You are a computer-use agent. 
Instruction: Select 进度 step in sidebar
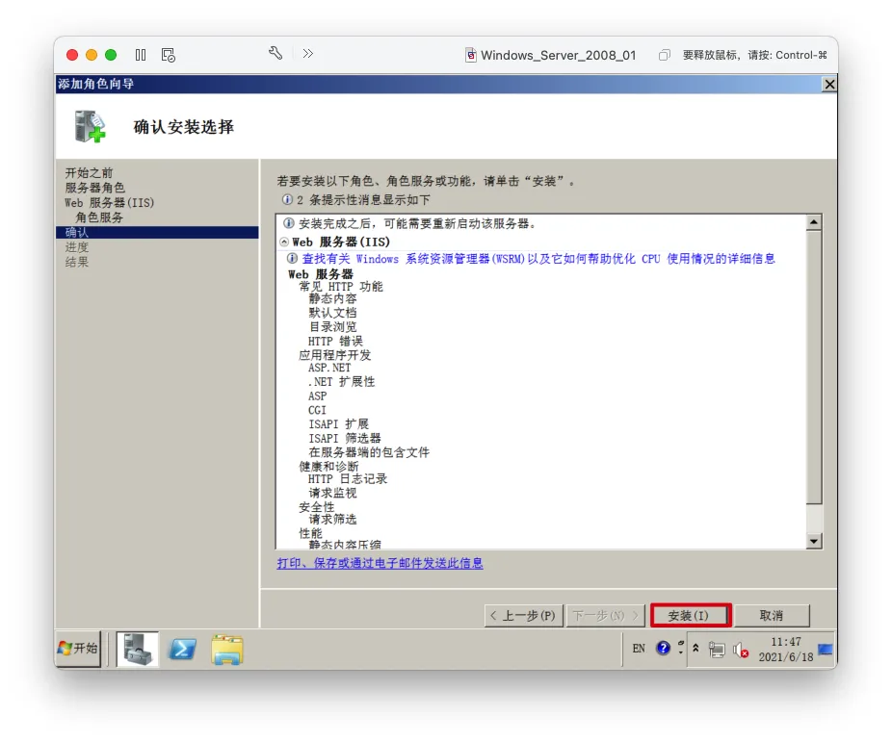pos(77,247)
